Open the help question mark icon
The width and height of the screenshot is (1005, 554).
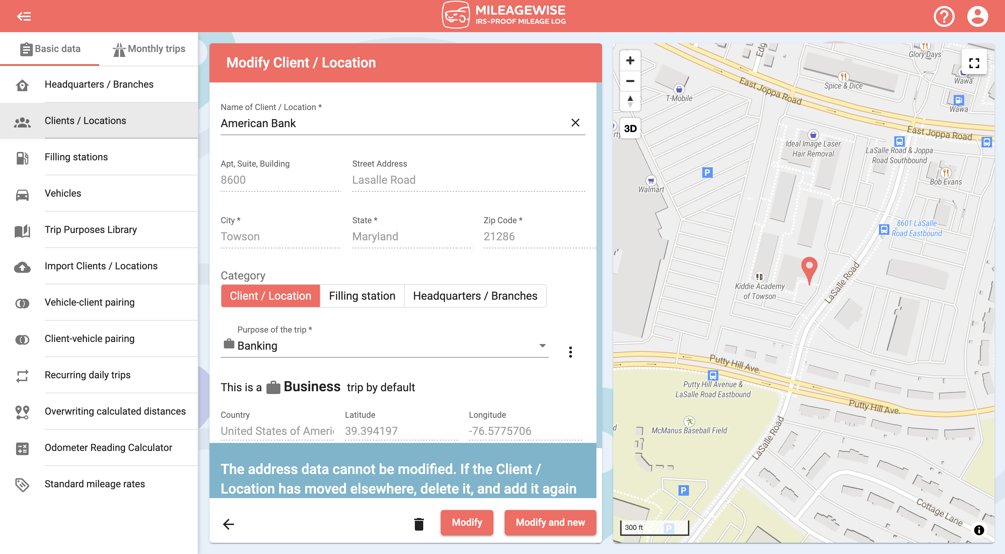coord(944,16)
